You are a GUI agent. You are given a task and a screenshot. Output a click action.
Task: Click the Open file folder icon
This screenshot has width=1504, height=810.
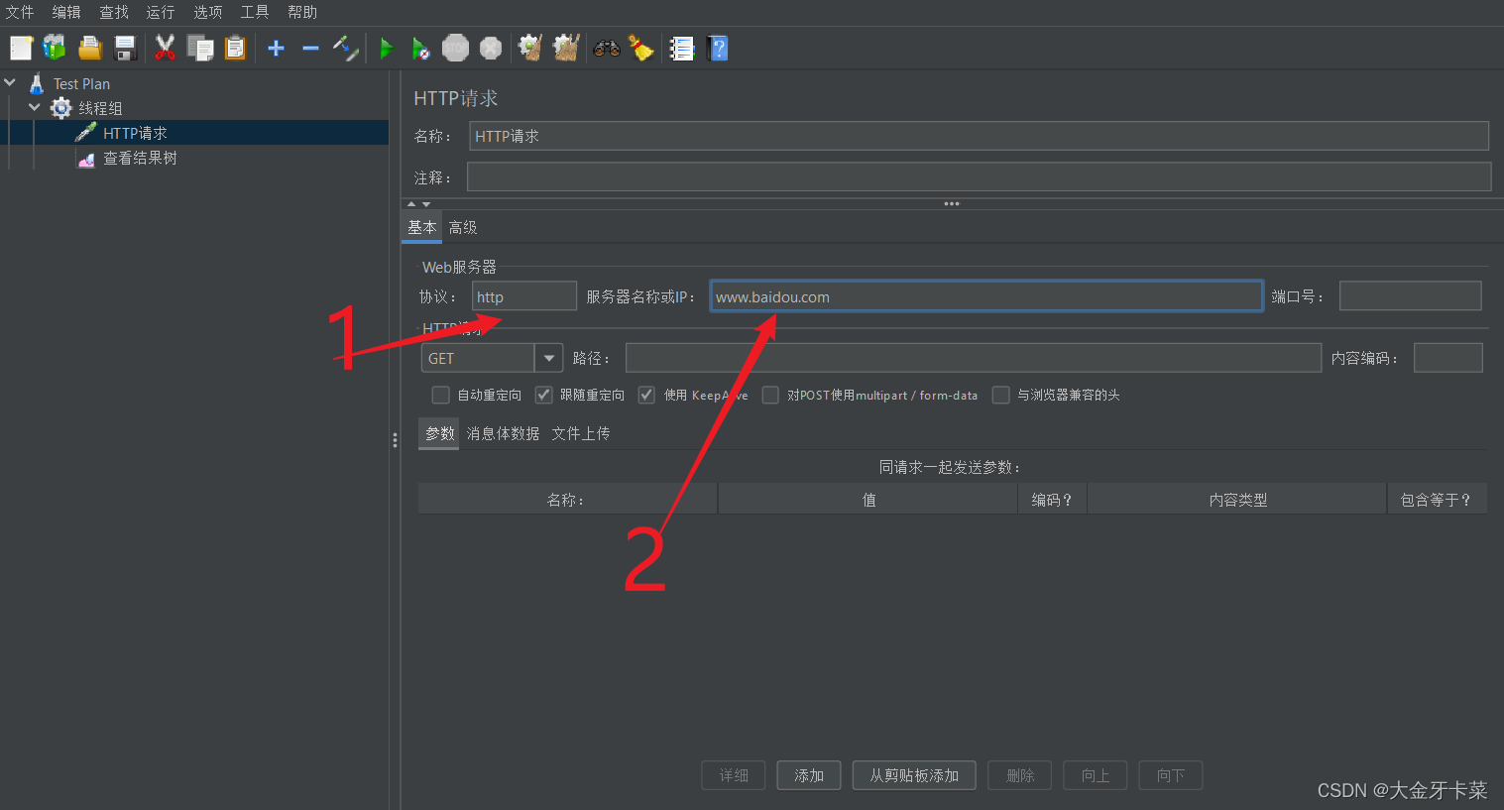coord(90,48)
